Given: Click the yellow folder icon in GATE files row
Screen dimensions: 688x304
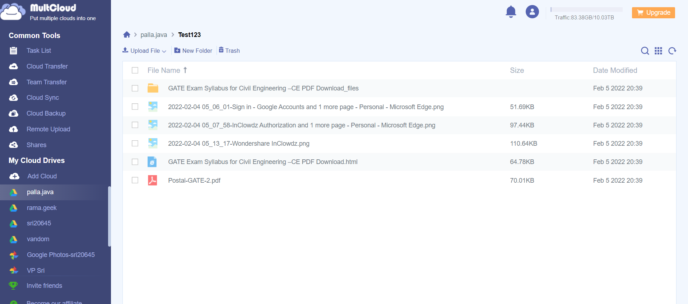Looking at the screenshot, I should 153,88.
